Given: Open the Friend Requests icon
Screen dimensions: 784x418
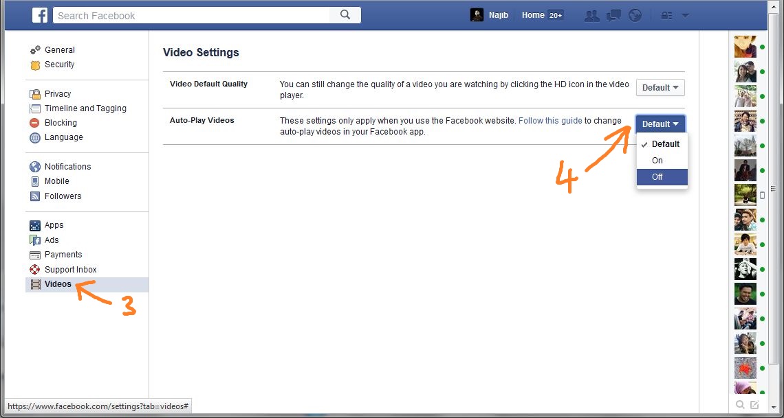Looking at the screenshot, I should 591,16.
